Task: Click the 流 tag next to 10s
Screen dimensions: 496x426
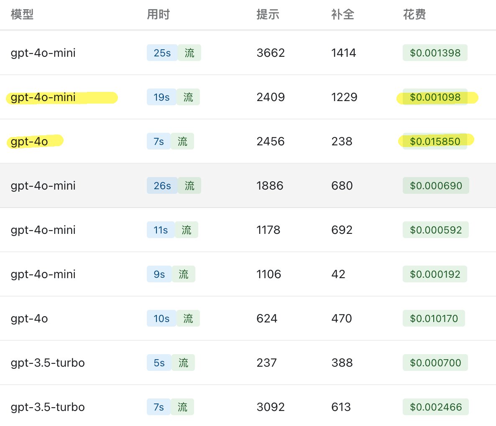Action: 188,318
